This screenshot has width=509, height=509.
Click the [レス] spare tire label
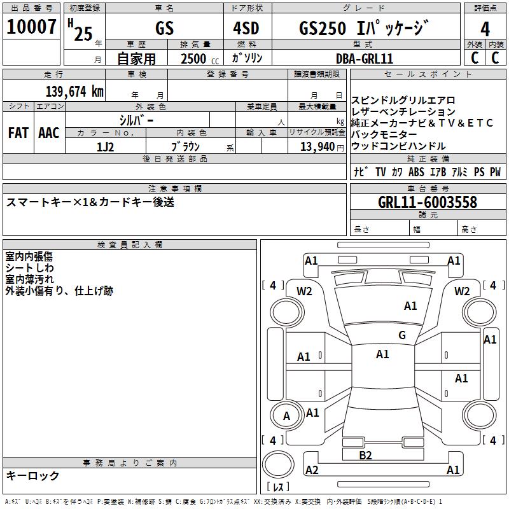click(x=278, y=487)
